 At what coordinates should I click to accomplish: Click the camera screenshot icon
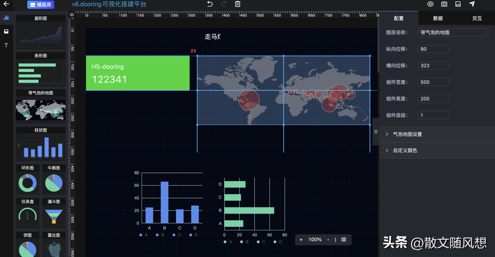click(x=444, y=4)
